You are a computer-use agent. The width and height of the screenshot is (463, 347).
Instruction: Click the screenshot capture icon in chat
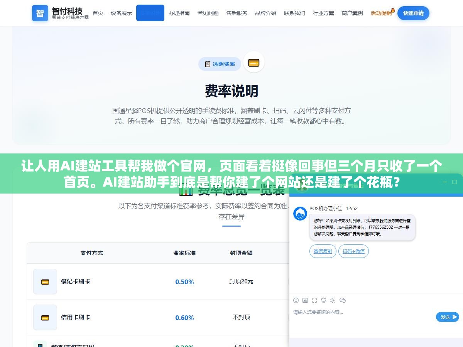pos(314,300)
